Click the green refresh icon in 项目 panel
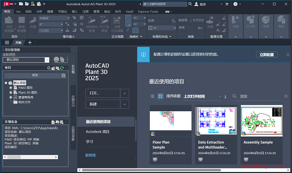292x173 pixels. tap(62, 68)
